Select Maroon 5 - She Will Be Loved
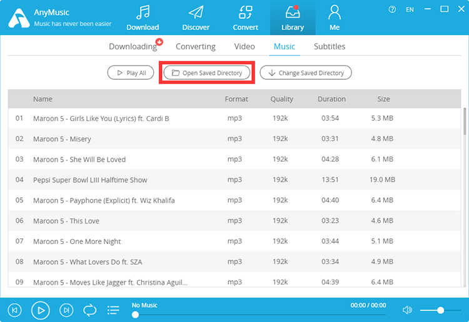The width and height of the screenshot is (469, 322). coord(234,159)
